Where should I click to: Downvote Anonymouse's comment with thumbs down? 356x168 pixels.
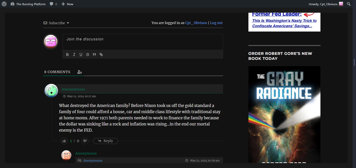[85, 141]
